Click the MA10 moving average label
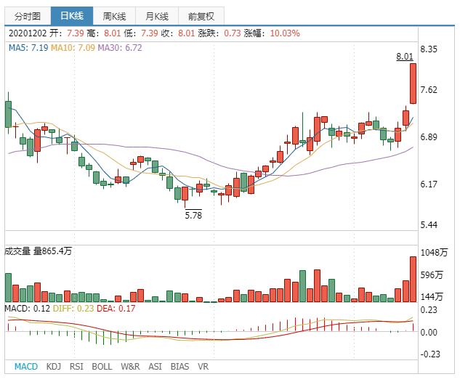The image size is (460, 382). (73, 47)
